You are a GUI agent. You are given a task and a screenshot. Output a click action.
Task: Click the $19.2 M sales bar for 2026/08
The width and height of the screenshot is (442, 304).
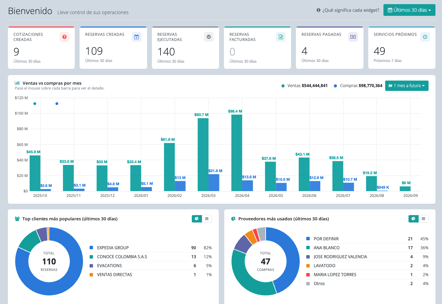371,184
